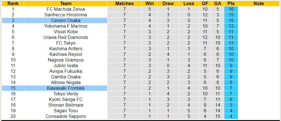Select the highlighted Kawasaki Frontale team
The width and height of the screenshot is (281, 121).
point(66,88)
